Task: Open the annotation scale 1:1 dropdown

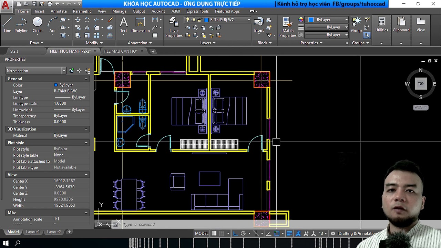Action: point(322,233)
